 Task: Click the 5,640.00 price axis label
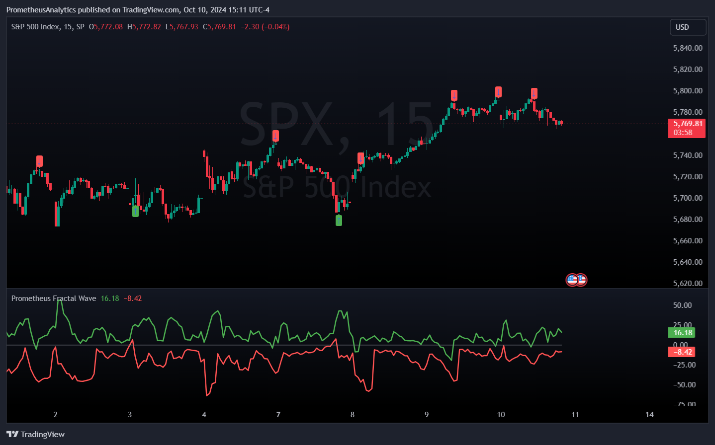688,262
